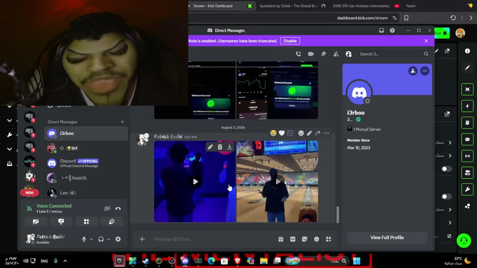Viewport: 477px width, 268px height.
Task: Open add reaction picker on message
Action: (301, 133)
